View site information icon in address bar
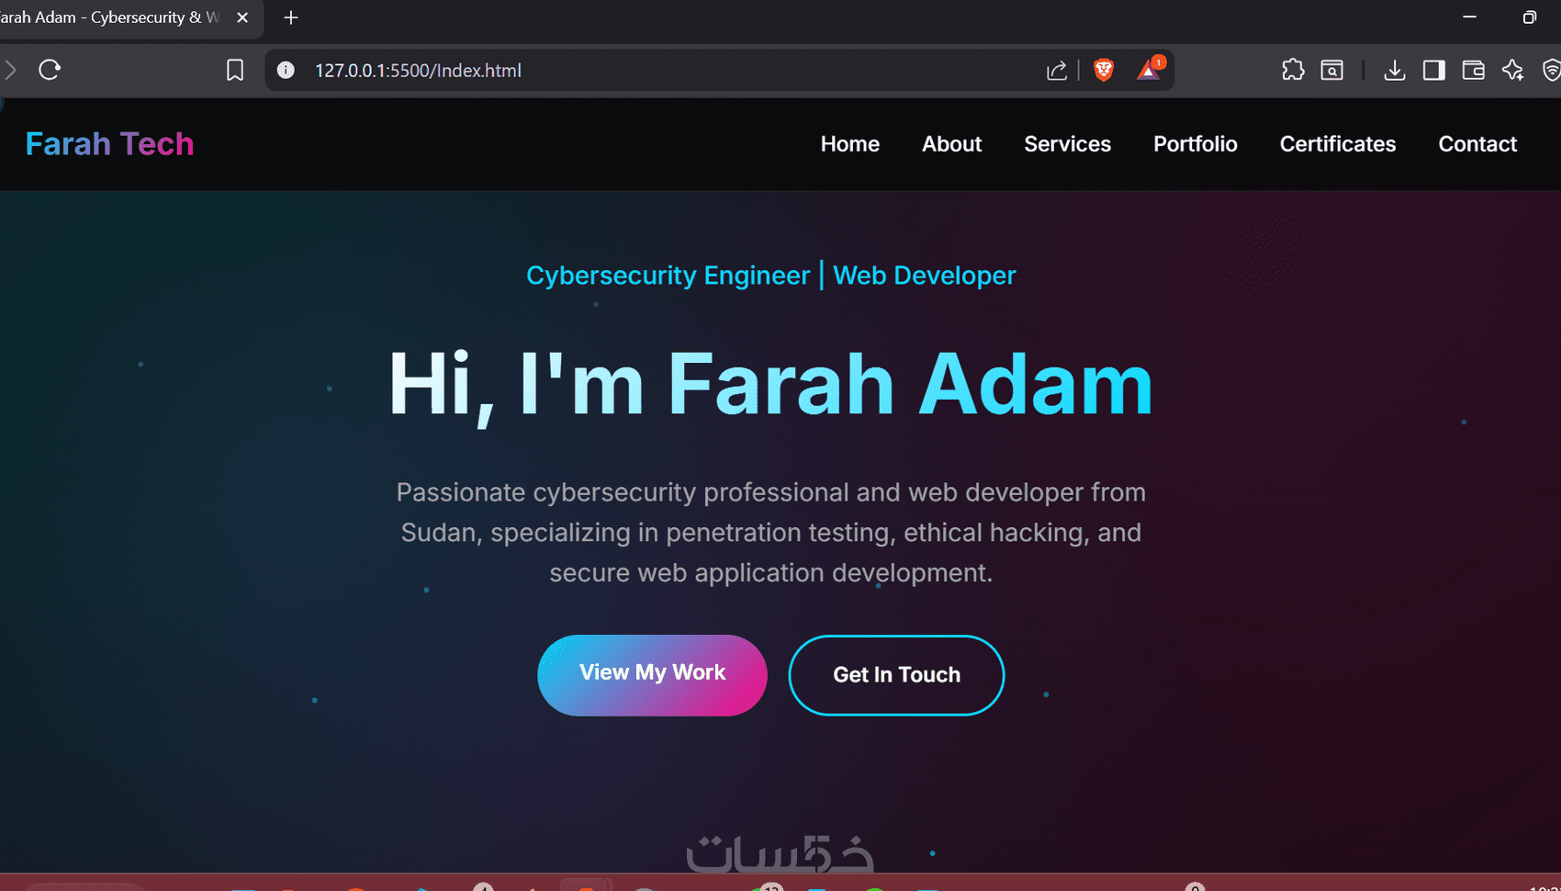This screenshot has height=891, width=1561. pyautogui.click(x=286, y=70)
